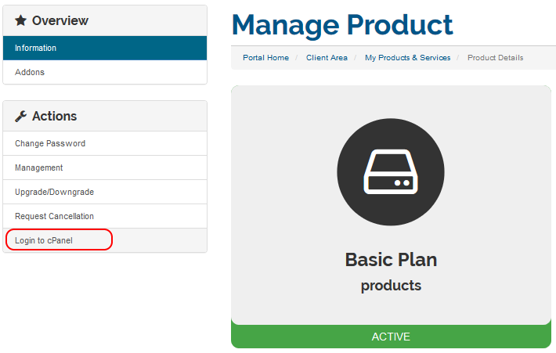Screen dimensions: 556x353
Task: Select Management in the Actions list
Action: click(x=105, y=167)
